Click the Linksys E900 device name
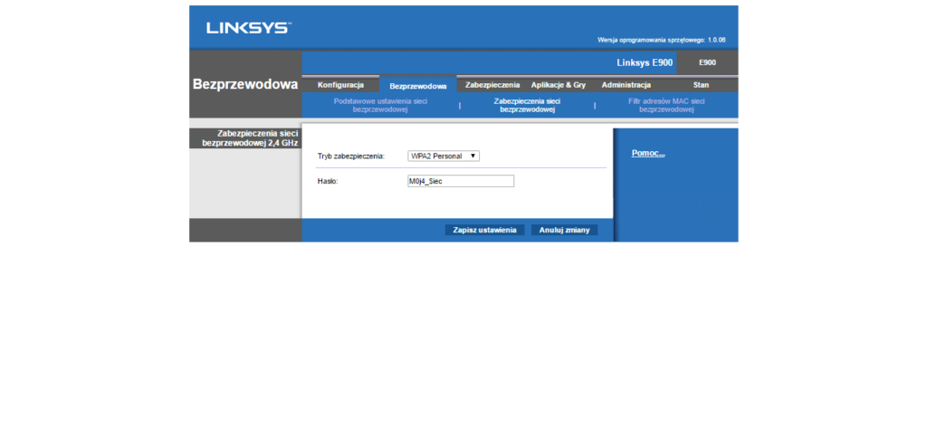The width and height of the screenshot is (927, 436). [x=645, y=63]
